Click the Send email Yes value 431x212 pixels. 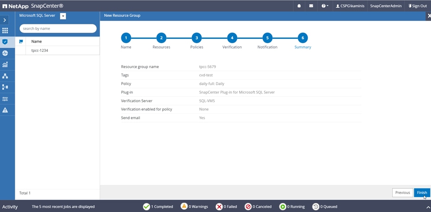[202, 118]
